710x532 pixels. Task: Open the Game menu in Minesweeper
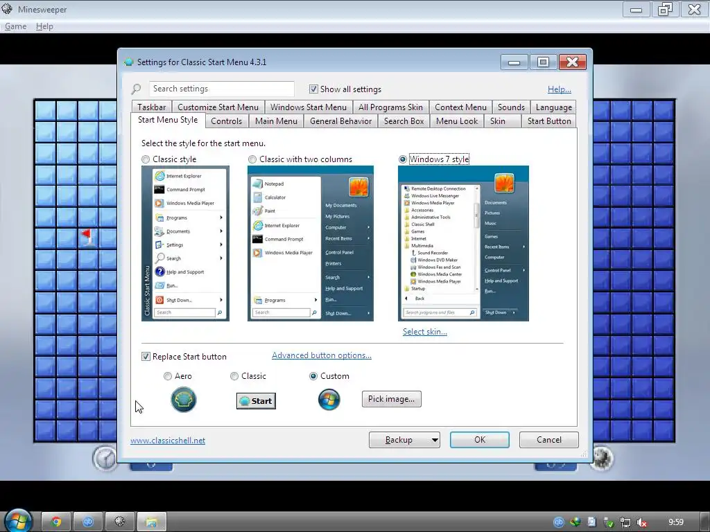15,26
